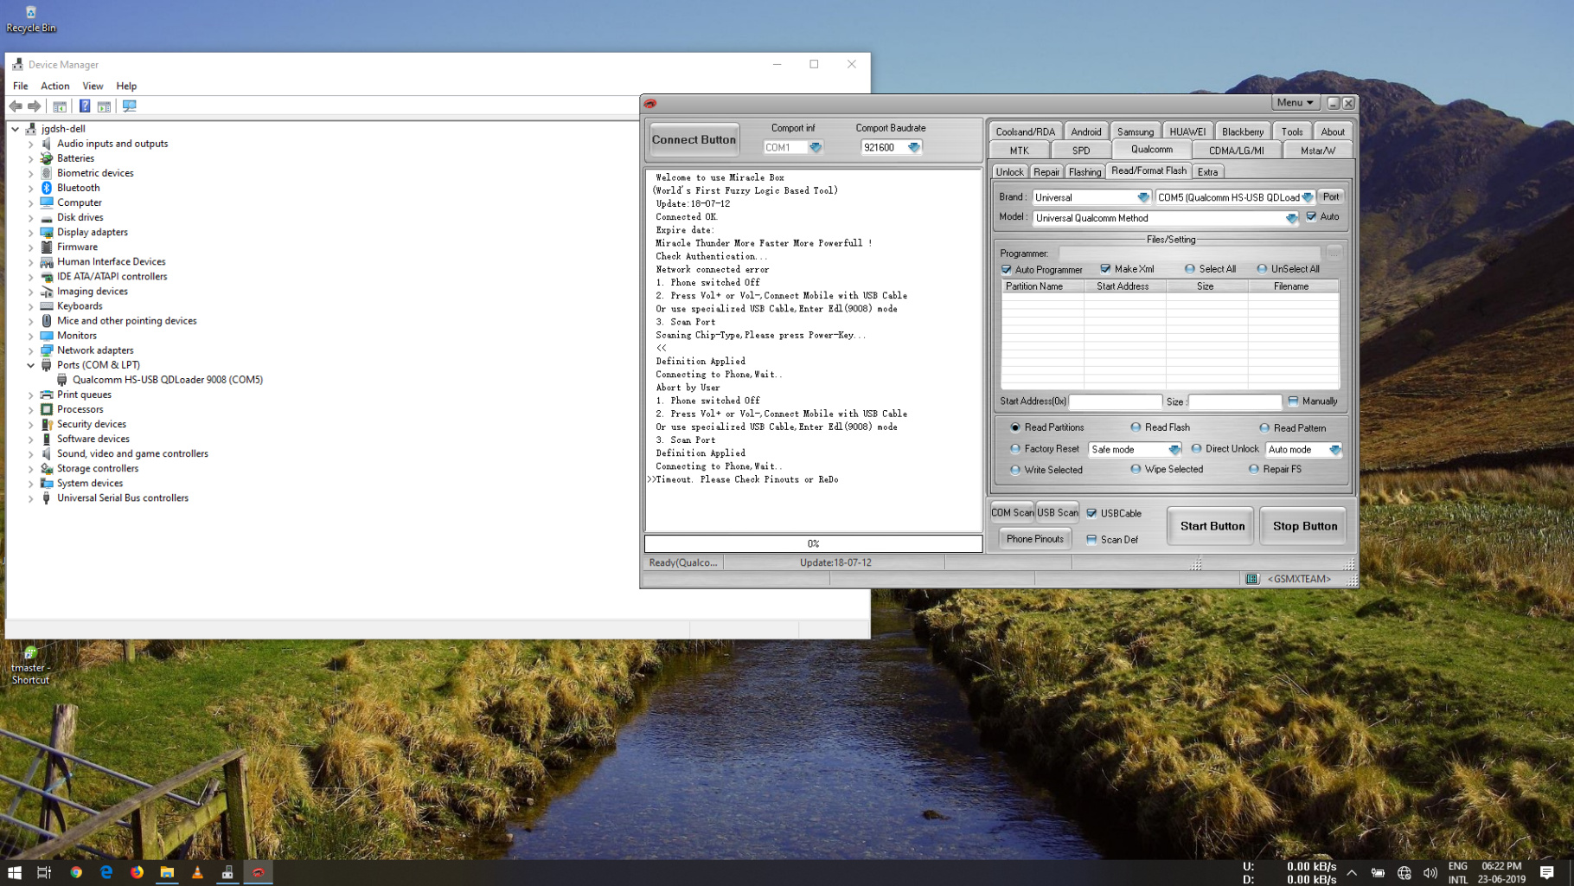Select the Read Pattern radio button

[1264, 427]
